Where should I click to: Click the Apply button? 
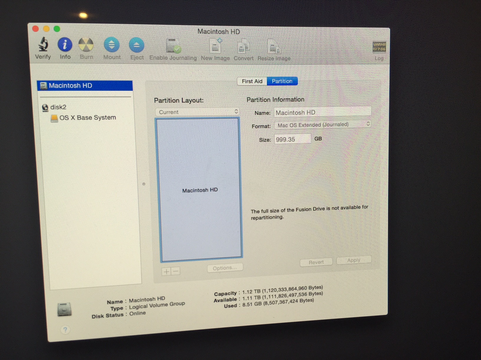click(x=354, y=260)
